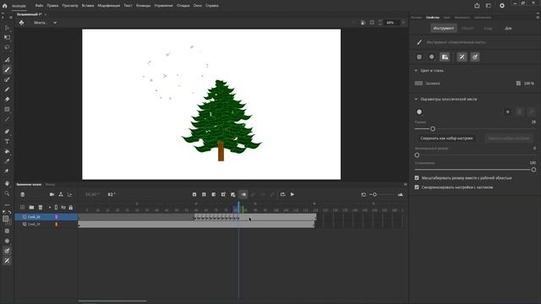Select the Rectangle tool
541x304 pixels.
(7, 109)
